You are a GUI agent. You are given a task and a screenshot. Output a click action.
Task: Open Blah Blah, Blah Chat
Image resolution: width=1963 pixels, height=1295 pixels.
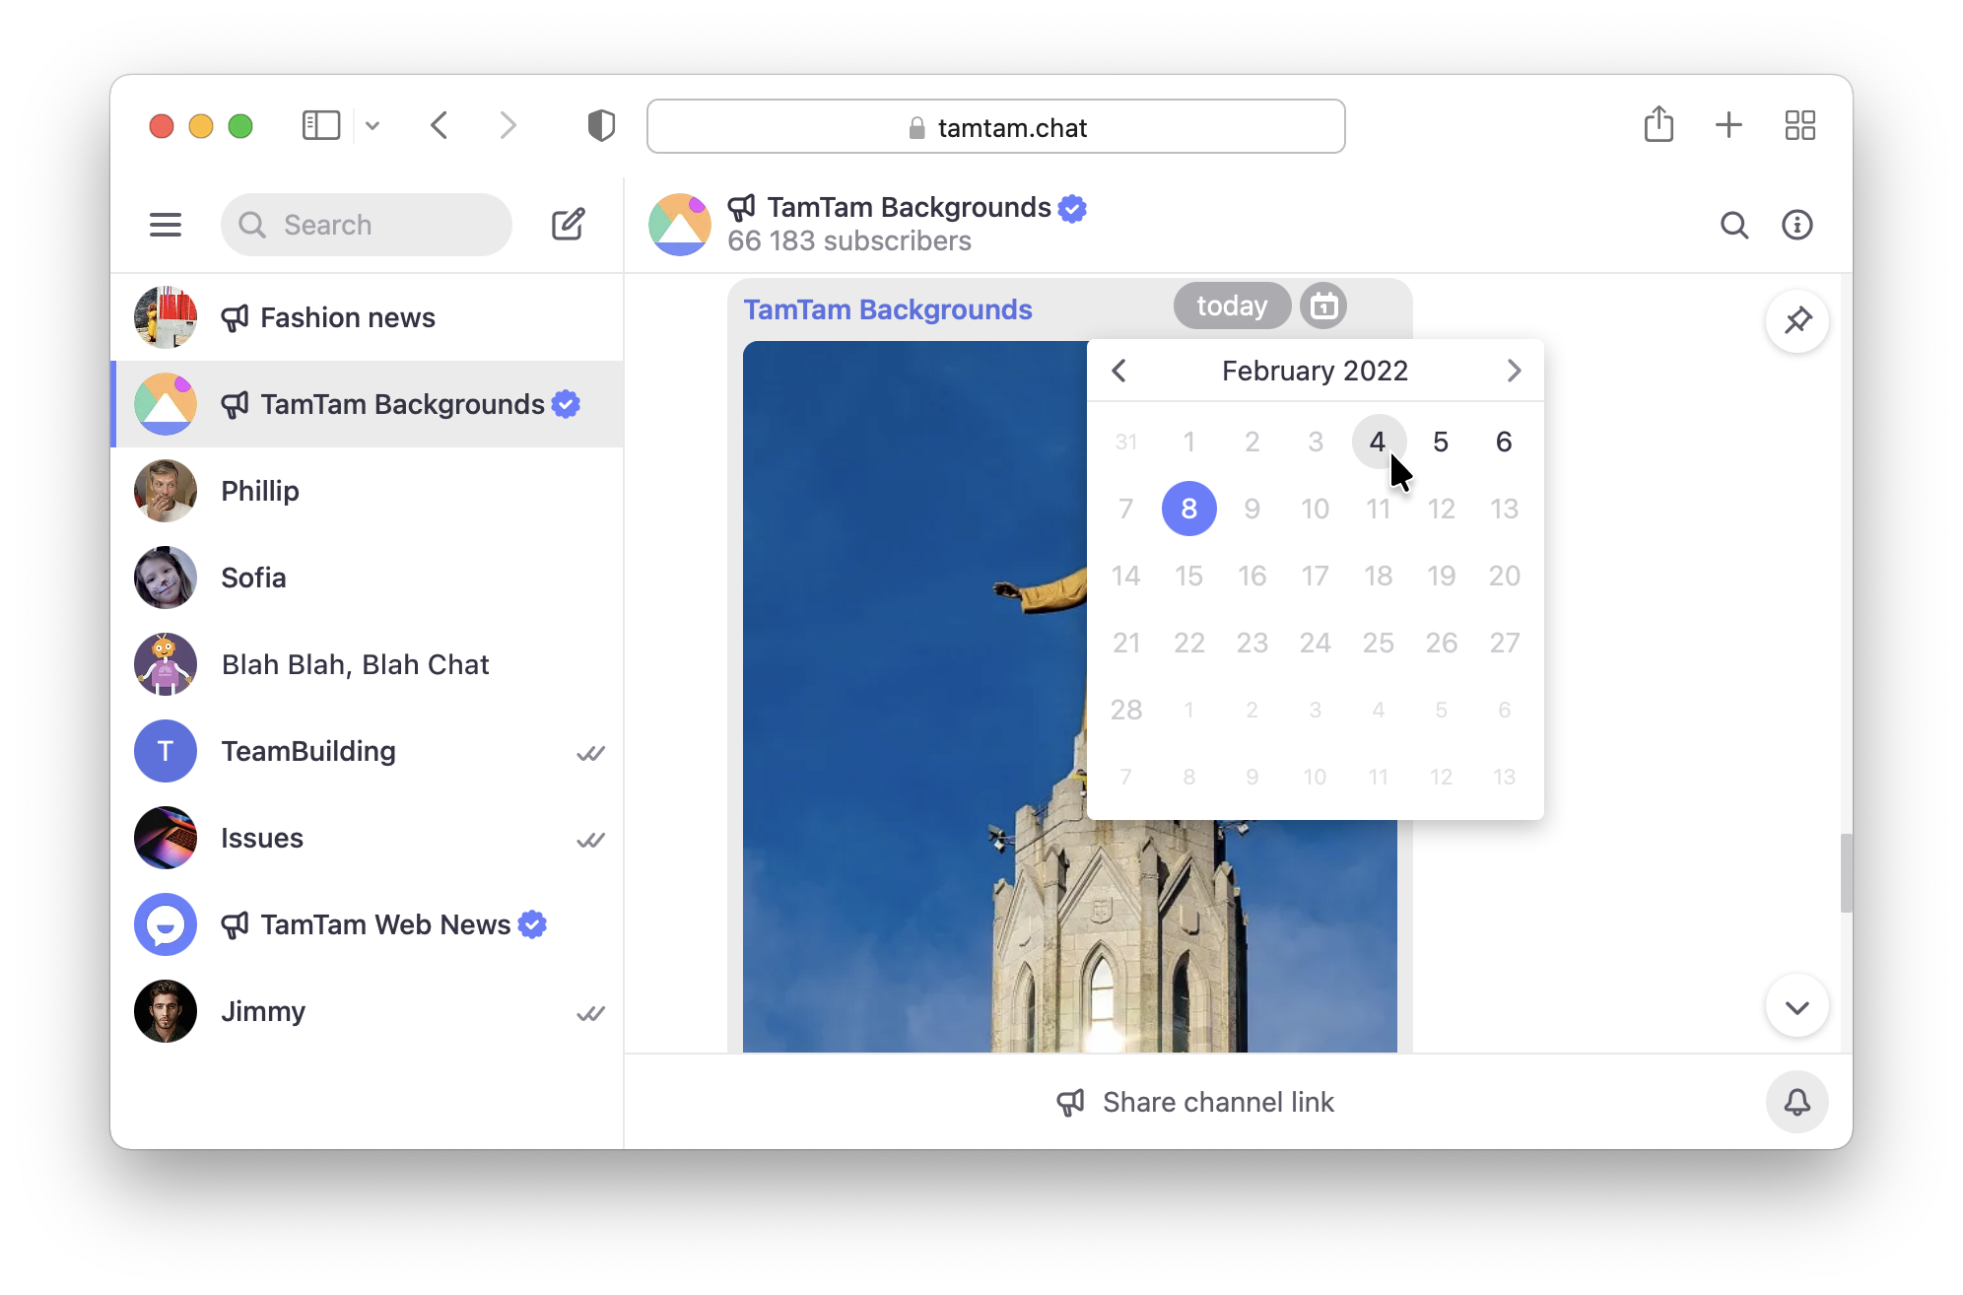pos(368,664)
